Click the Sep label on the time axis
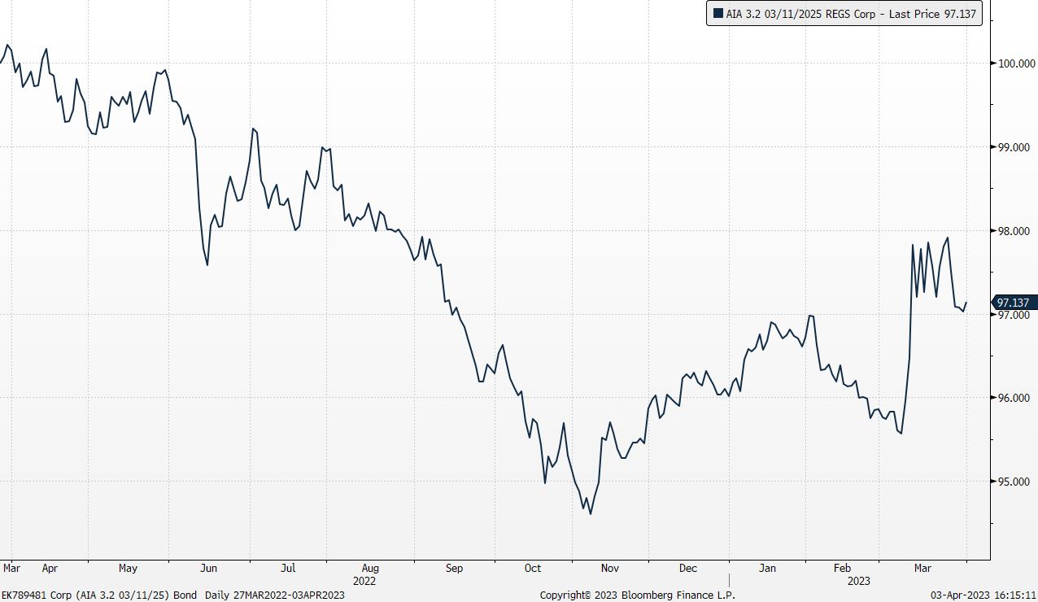The height and width of the screenshot is (602, 1038). (454, 569)
